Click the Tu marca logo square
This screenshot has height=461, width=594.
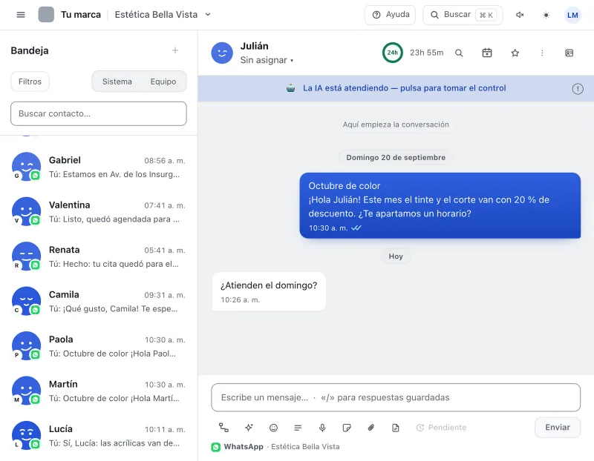[46, 15]
